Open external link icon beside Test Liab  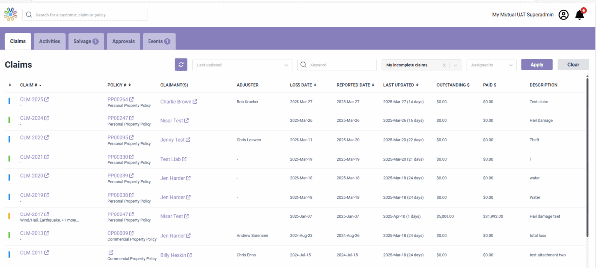coord(184,159)
